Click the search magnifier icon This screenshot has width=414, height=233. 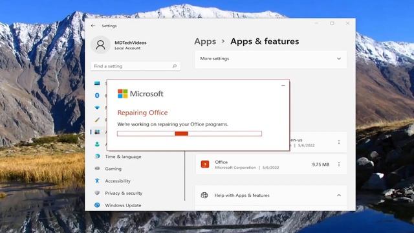tap(175, 66)
